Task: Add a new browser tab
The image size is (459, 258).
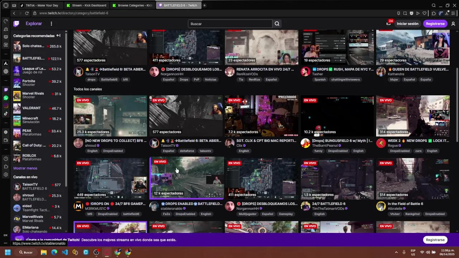Action: (204, 5)
